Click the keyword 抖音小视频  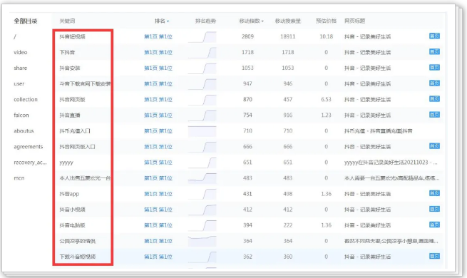coord(73,210)
